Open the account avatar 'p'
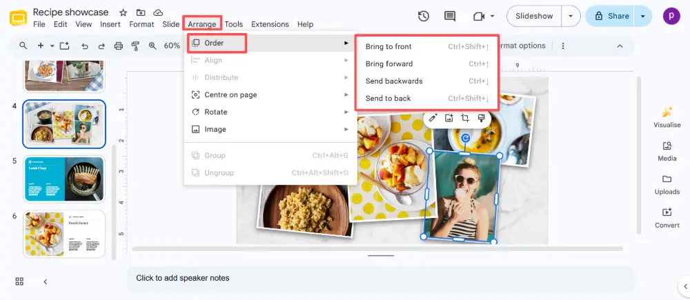This screenshot has height=300, width=690. tap(671, 16)
